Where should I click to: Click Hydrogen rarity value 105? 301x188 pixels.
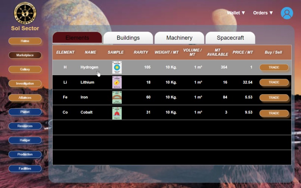pyautogui.click(x=148, y=67)
